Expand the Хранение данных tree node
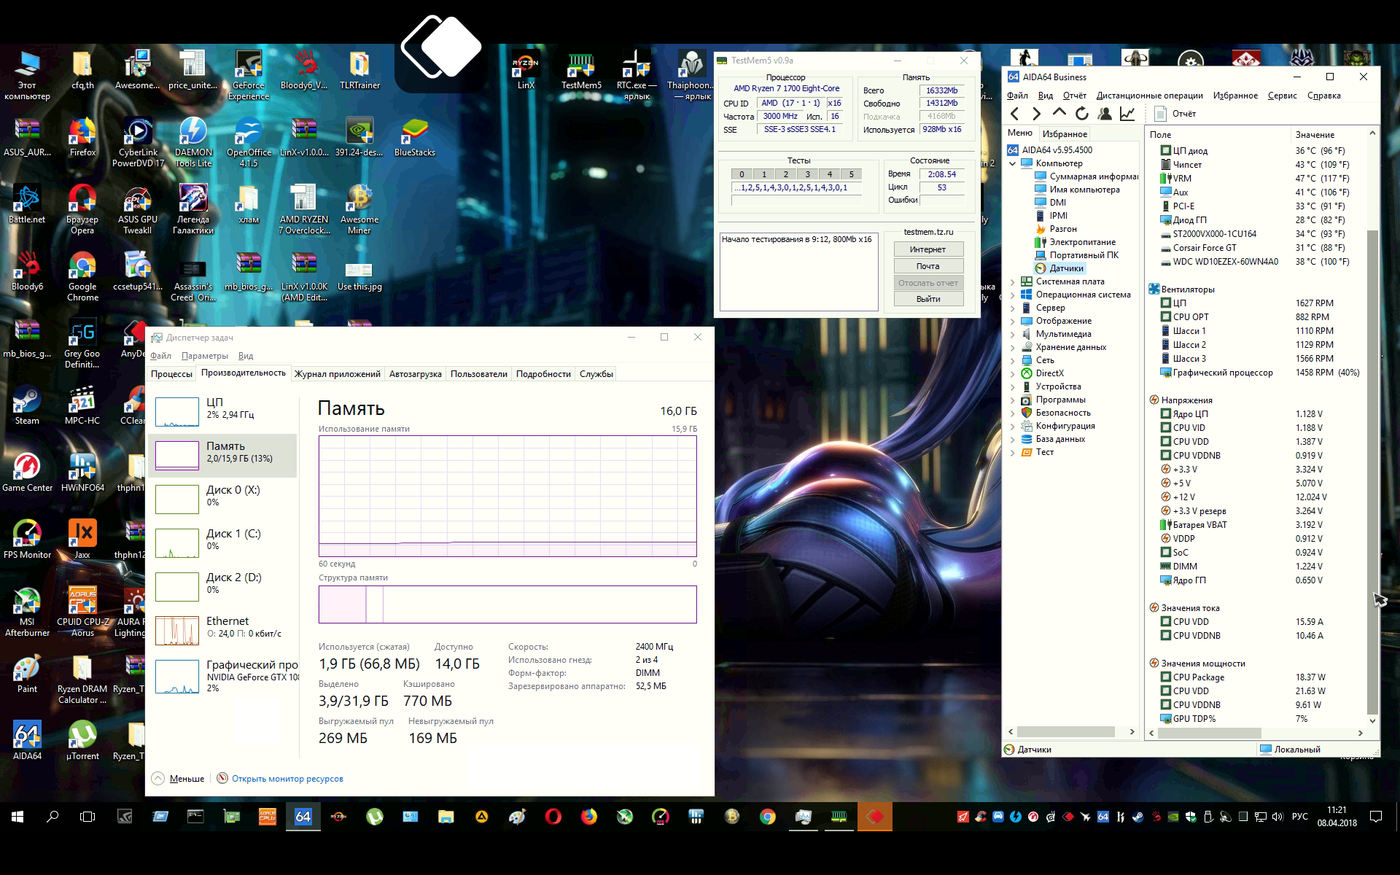The image size is (1400, 875). [x=1013, y=347]
